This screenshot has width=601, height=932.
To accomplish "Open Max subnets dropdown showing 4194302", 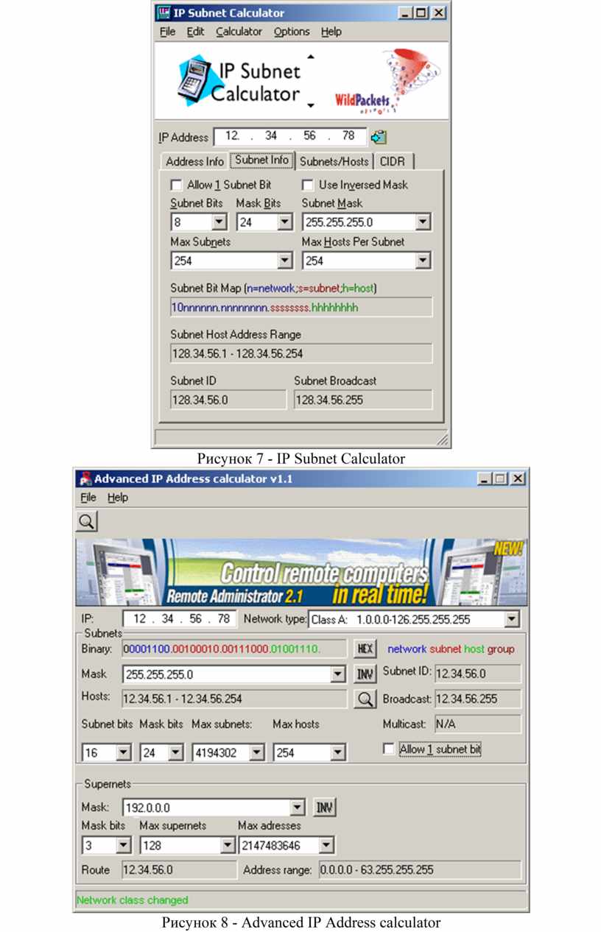I will click(257, 752).
